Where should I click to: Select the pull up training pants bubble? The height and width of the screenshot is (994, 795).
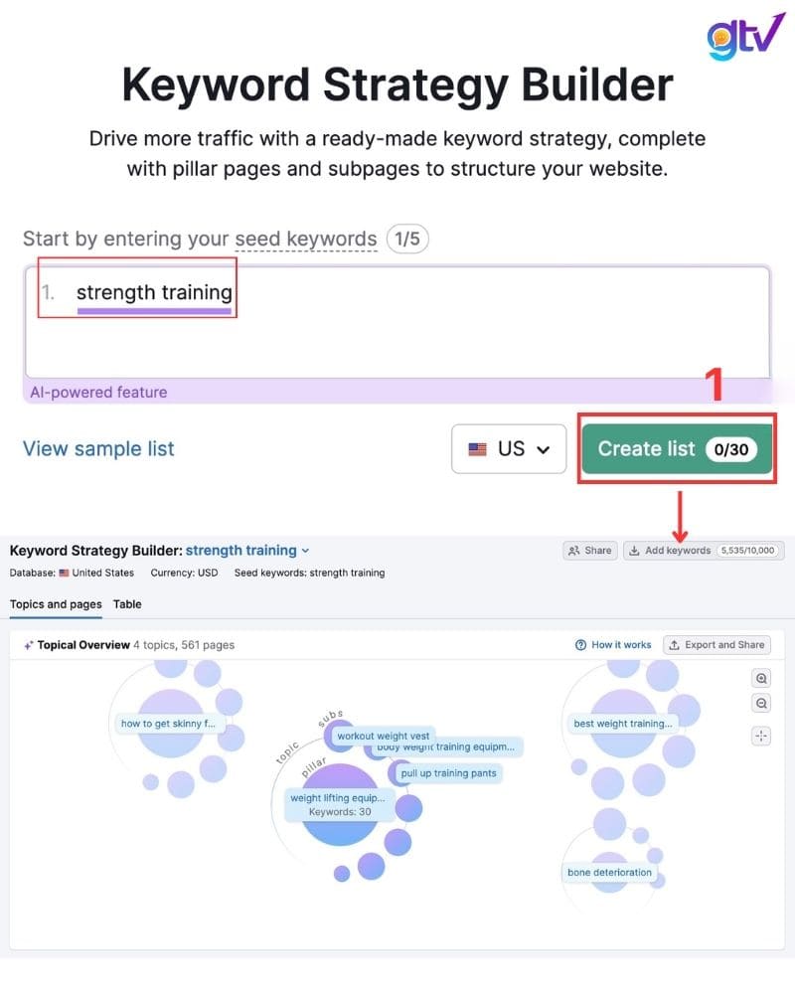point(448,773)
